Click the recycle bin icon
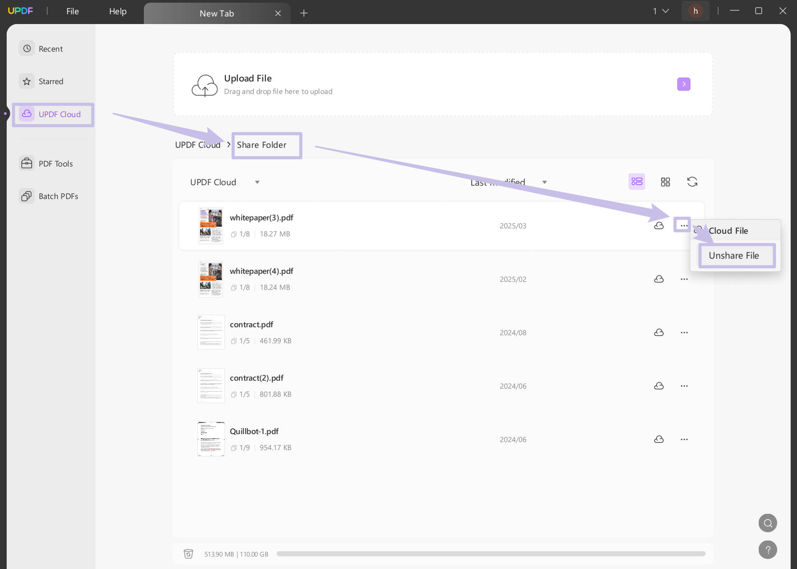This screenshot has width=797, height=569. (188, 554)
